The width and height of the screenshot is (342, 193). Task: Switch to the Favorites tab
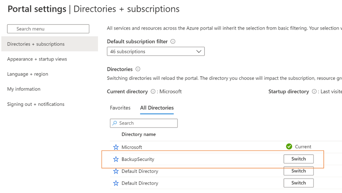(120, 108)
